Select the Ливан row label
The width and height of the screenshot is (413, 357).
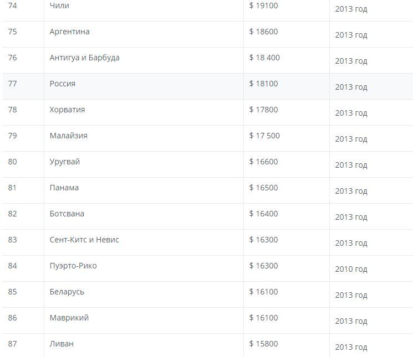pos(61,344)
